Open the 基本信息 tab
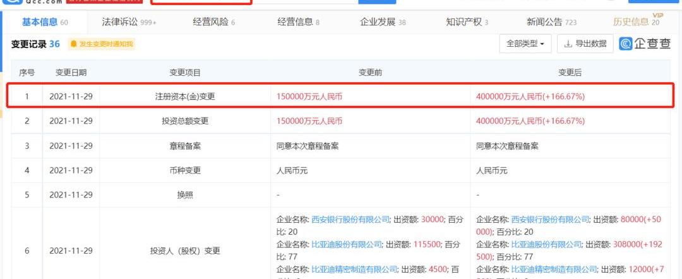The image size is (682, 279). click(x=45, y=22)
